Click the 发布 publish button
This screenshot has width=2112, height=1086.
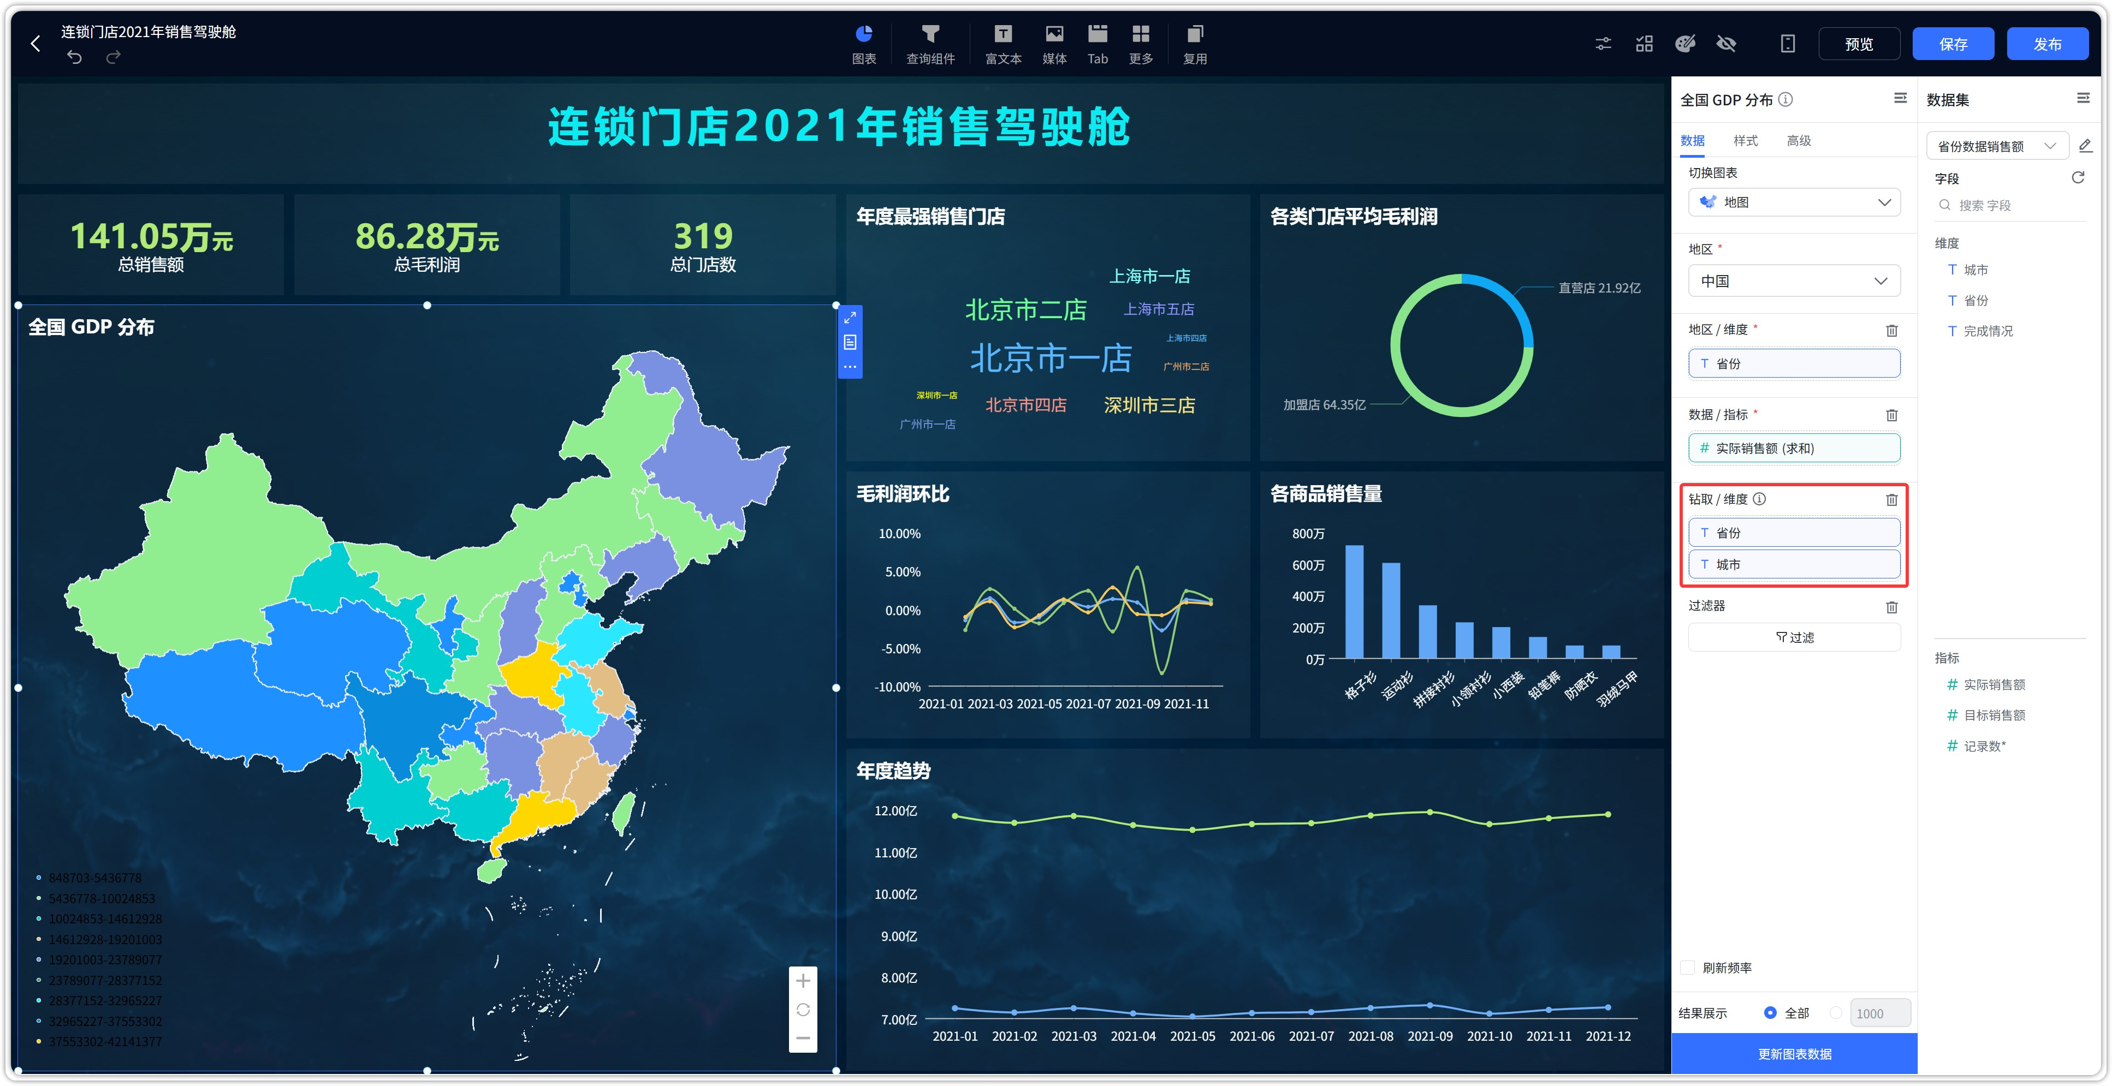pyautogui.click(x=2047, y=44)
